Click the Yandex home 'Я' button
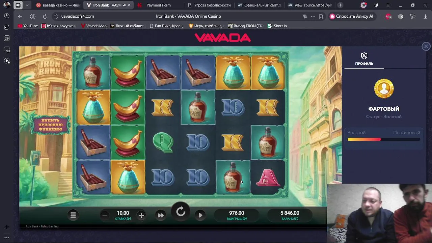This screenshot has width=432, height=243. pos(33,16)
